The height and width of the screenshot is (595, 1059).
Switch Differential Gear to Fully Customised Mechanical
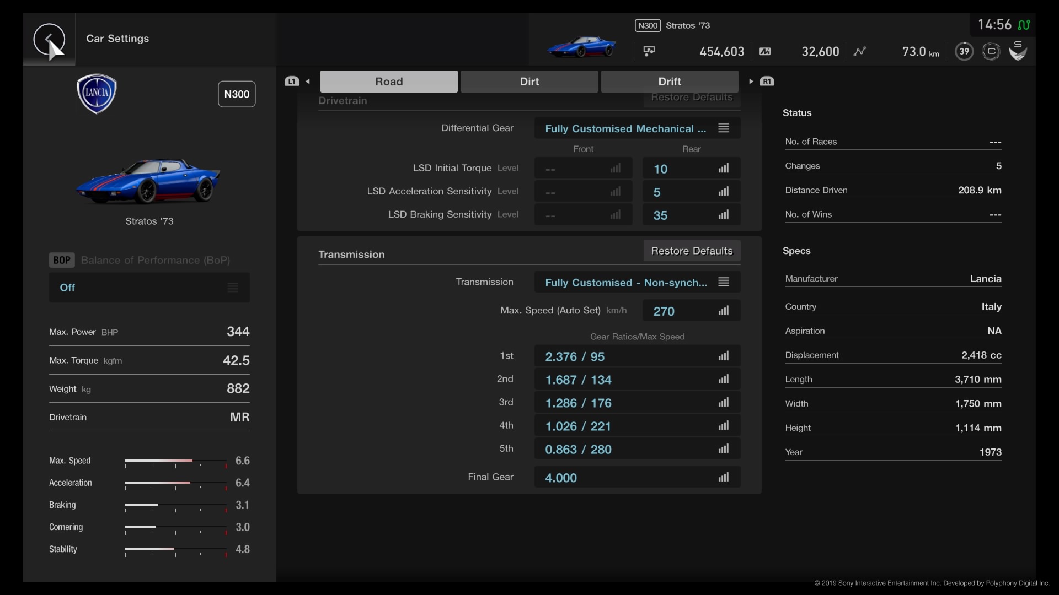click(x=623, y=128)
